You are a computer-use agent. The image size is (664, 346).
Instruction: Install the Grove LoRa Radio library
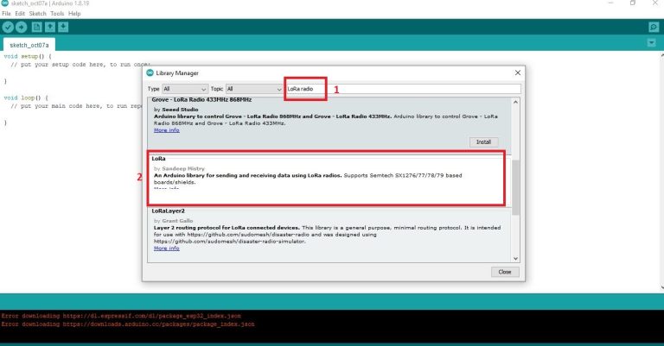pyautogui.click(x=484, y=142)
